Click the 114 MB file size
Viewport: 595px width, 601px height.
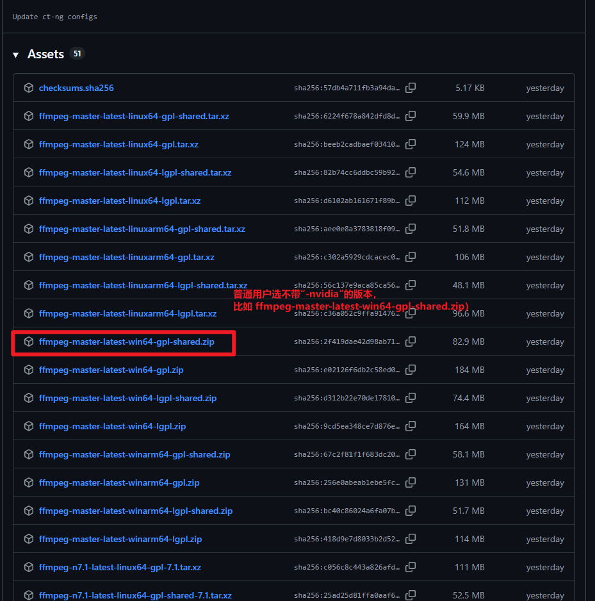[469, 539]
